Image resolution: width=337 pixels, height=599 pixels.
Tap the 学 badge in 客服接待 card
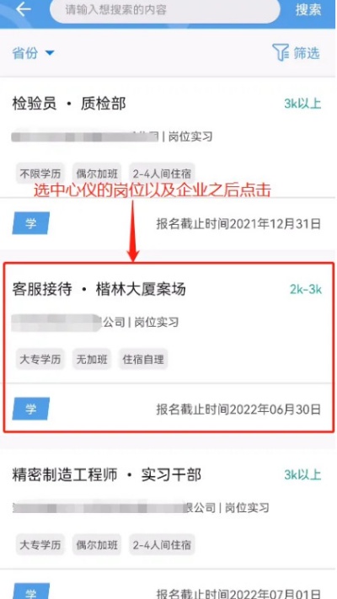coord(31,409)
